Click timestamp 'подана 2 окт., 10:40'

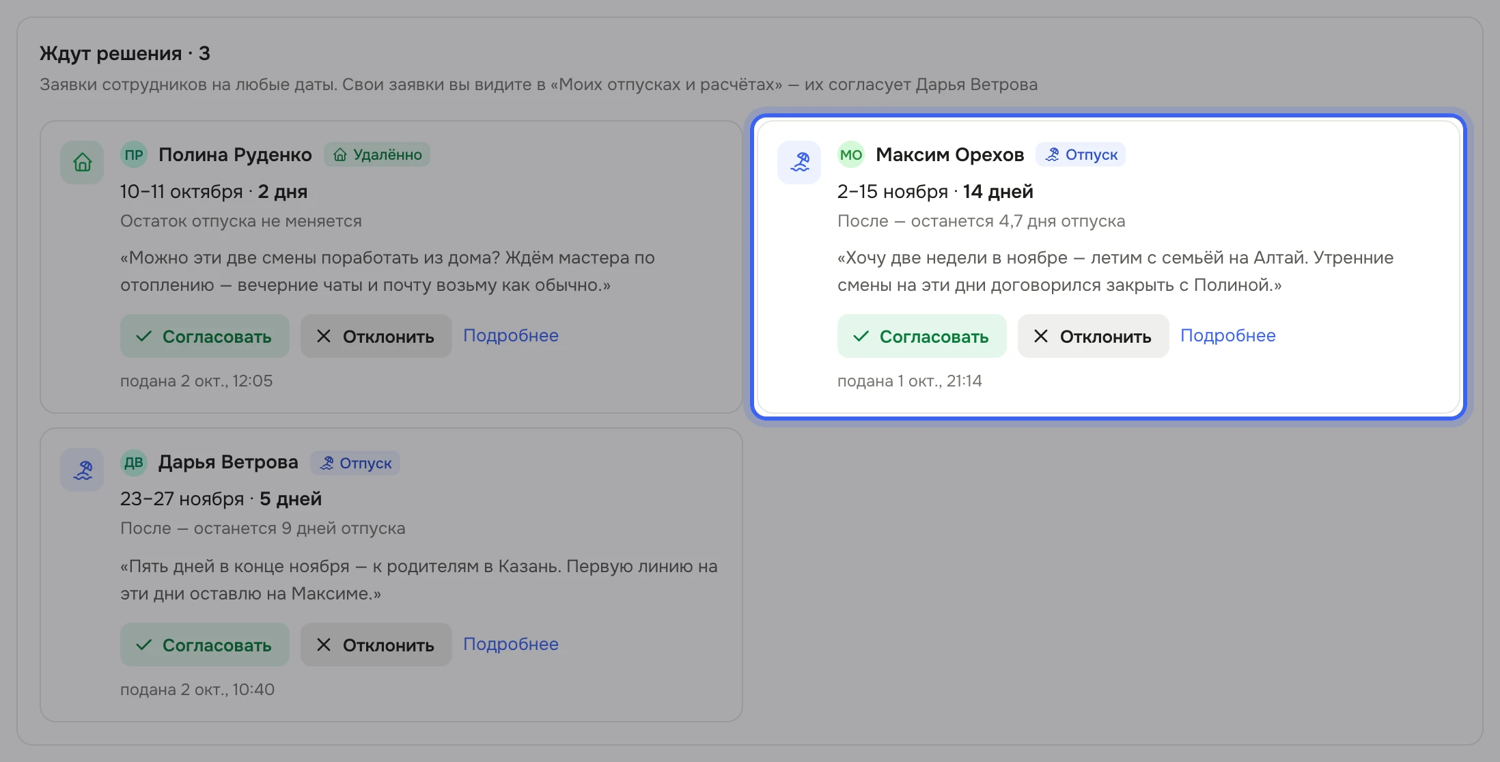197,690
